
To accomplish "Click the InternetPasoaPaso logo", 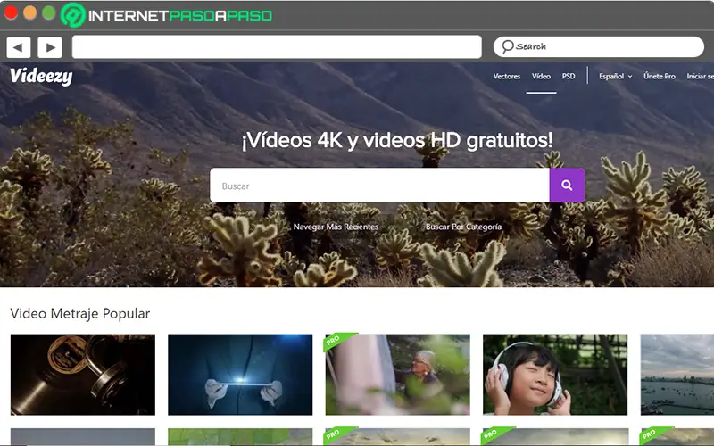I will pyautogui.click(x=167, y=15).
